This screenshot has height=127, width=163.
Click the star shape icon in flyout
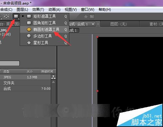coord(29,43)
